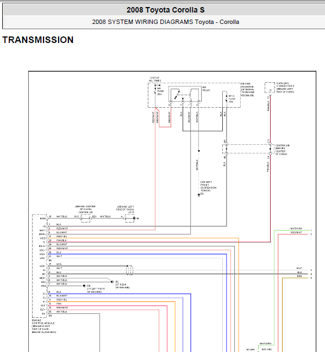The width and height of the screenshot is (325, 352).
Task: Click the "HOT AT ALL TIMES" label
Action: pos(155,79)
